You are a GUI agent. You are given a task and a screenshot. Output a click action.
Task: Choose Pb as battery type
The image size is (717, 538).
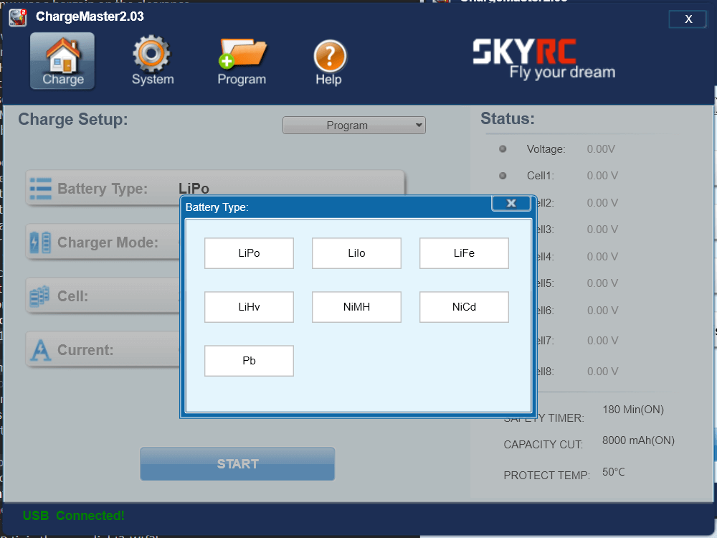point(249,361)
